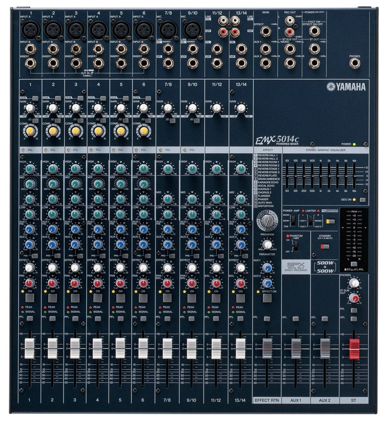This screenshot has width=389, height=425.
Task: Click the KARAOKE ECHO effect list entry
Action: point(266,182)
